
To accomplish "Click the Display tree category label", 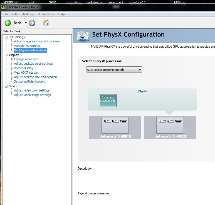I will pyautogui.click(x=14, y=55).
